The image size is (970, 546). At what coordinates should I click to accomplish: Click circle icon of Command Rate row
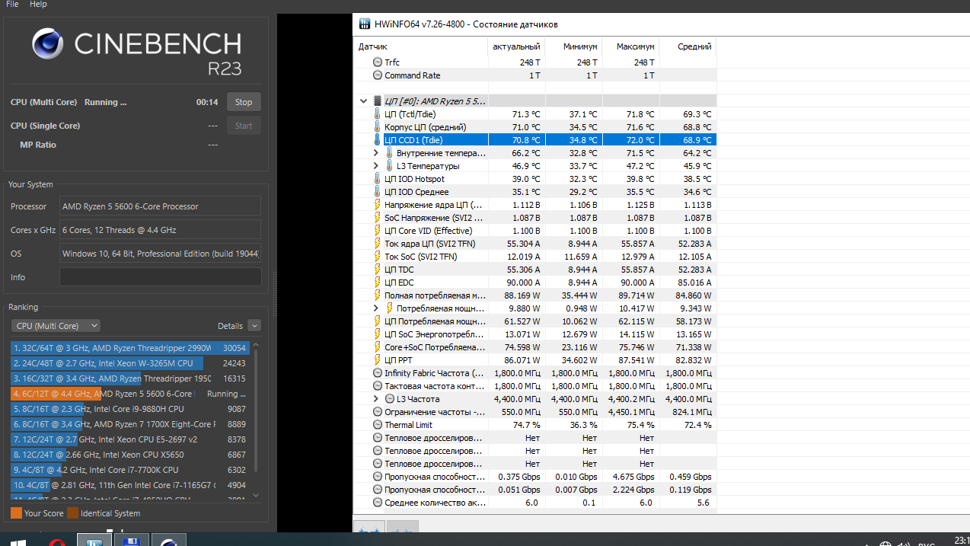(378, 75)
